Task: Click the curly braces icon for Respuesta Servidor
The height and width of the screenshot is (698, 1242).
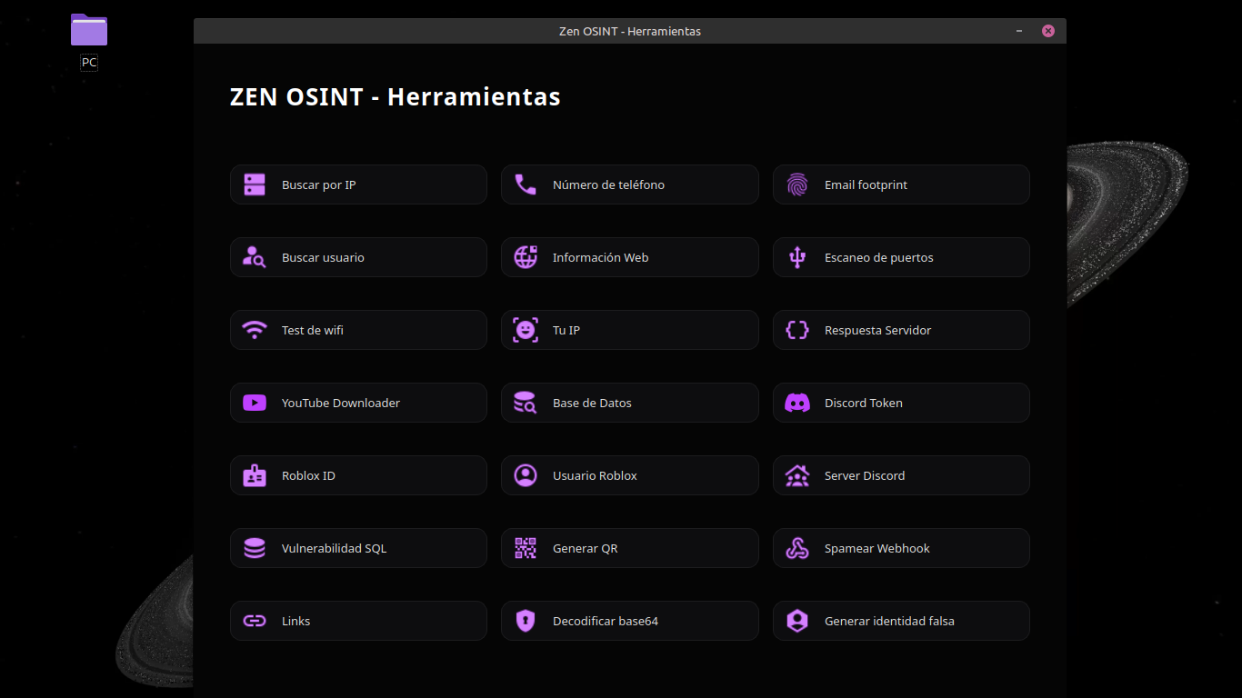Action: pyautogui.click(x=797, y=330)
